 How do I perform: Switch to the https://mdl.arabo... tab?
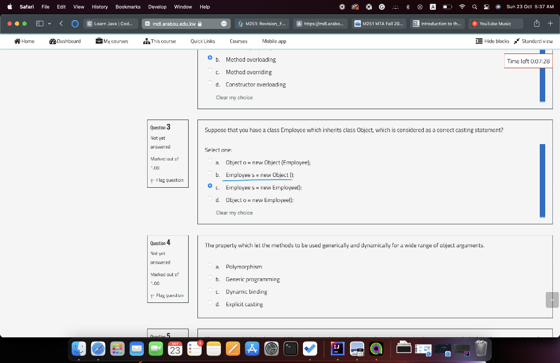(x=320, y=23)
